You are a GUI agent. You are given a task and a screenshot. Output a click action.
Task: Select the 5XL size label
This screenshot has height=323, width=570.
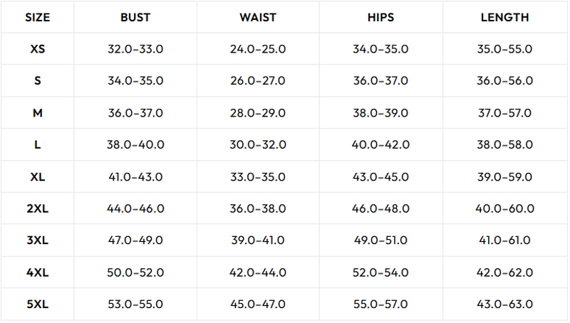coord(38,304)
